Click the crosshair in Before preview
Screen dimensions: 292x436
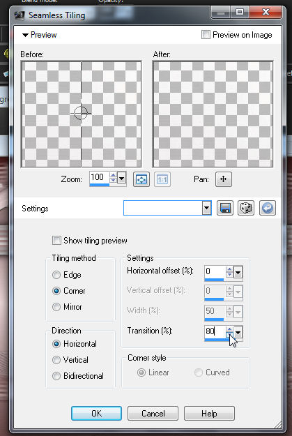(81, 113)
